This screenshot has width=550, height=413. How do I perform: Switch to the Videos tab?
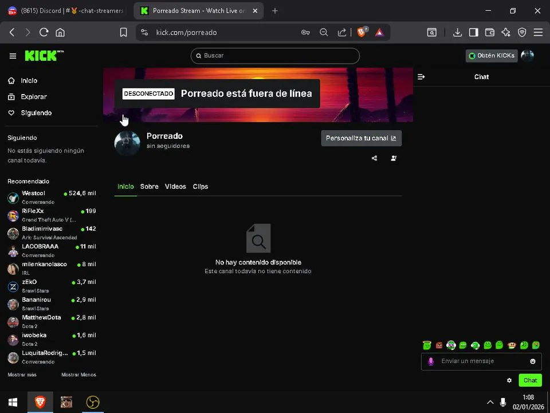[175, 186]
